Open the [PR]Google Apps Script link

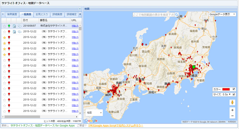coord(116,126)
